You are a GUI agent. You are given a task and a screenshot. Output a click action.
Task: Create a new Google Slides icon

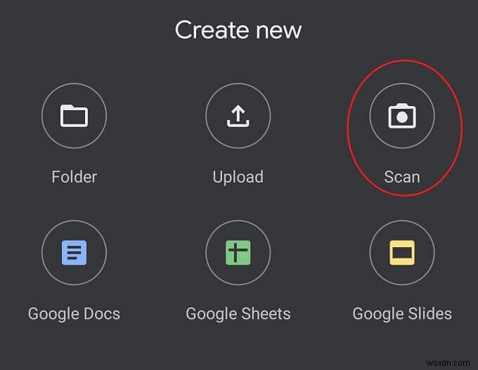click(x=402, y=253)
